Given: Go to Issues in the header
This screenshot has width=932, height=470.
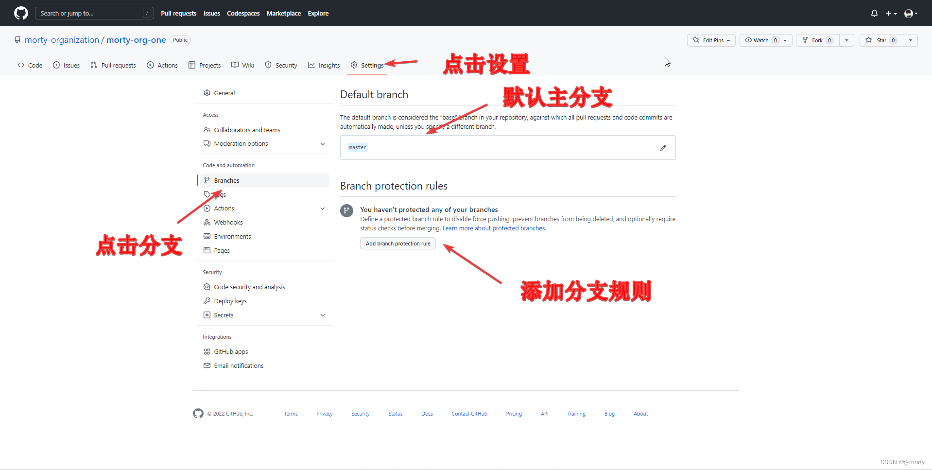Looking at the screenshot, I should [x=212, y=13].
